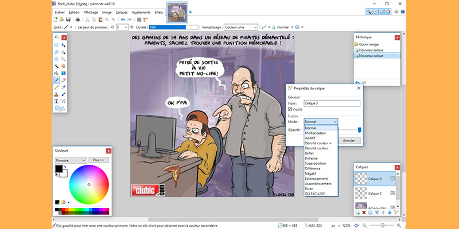The height and width of the screenshot is (229, 459).
Task: Select the Ellipse Select tool
Action: 56,59
